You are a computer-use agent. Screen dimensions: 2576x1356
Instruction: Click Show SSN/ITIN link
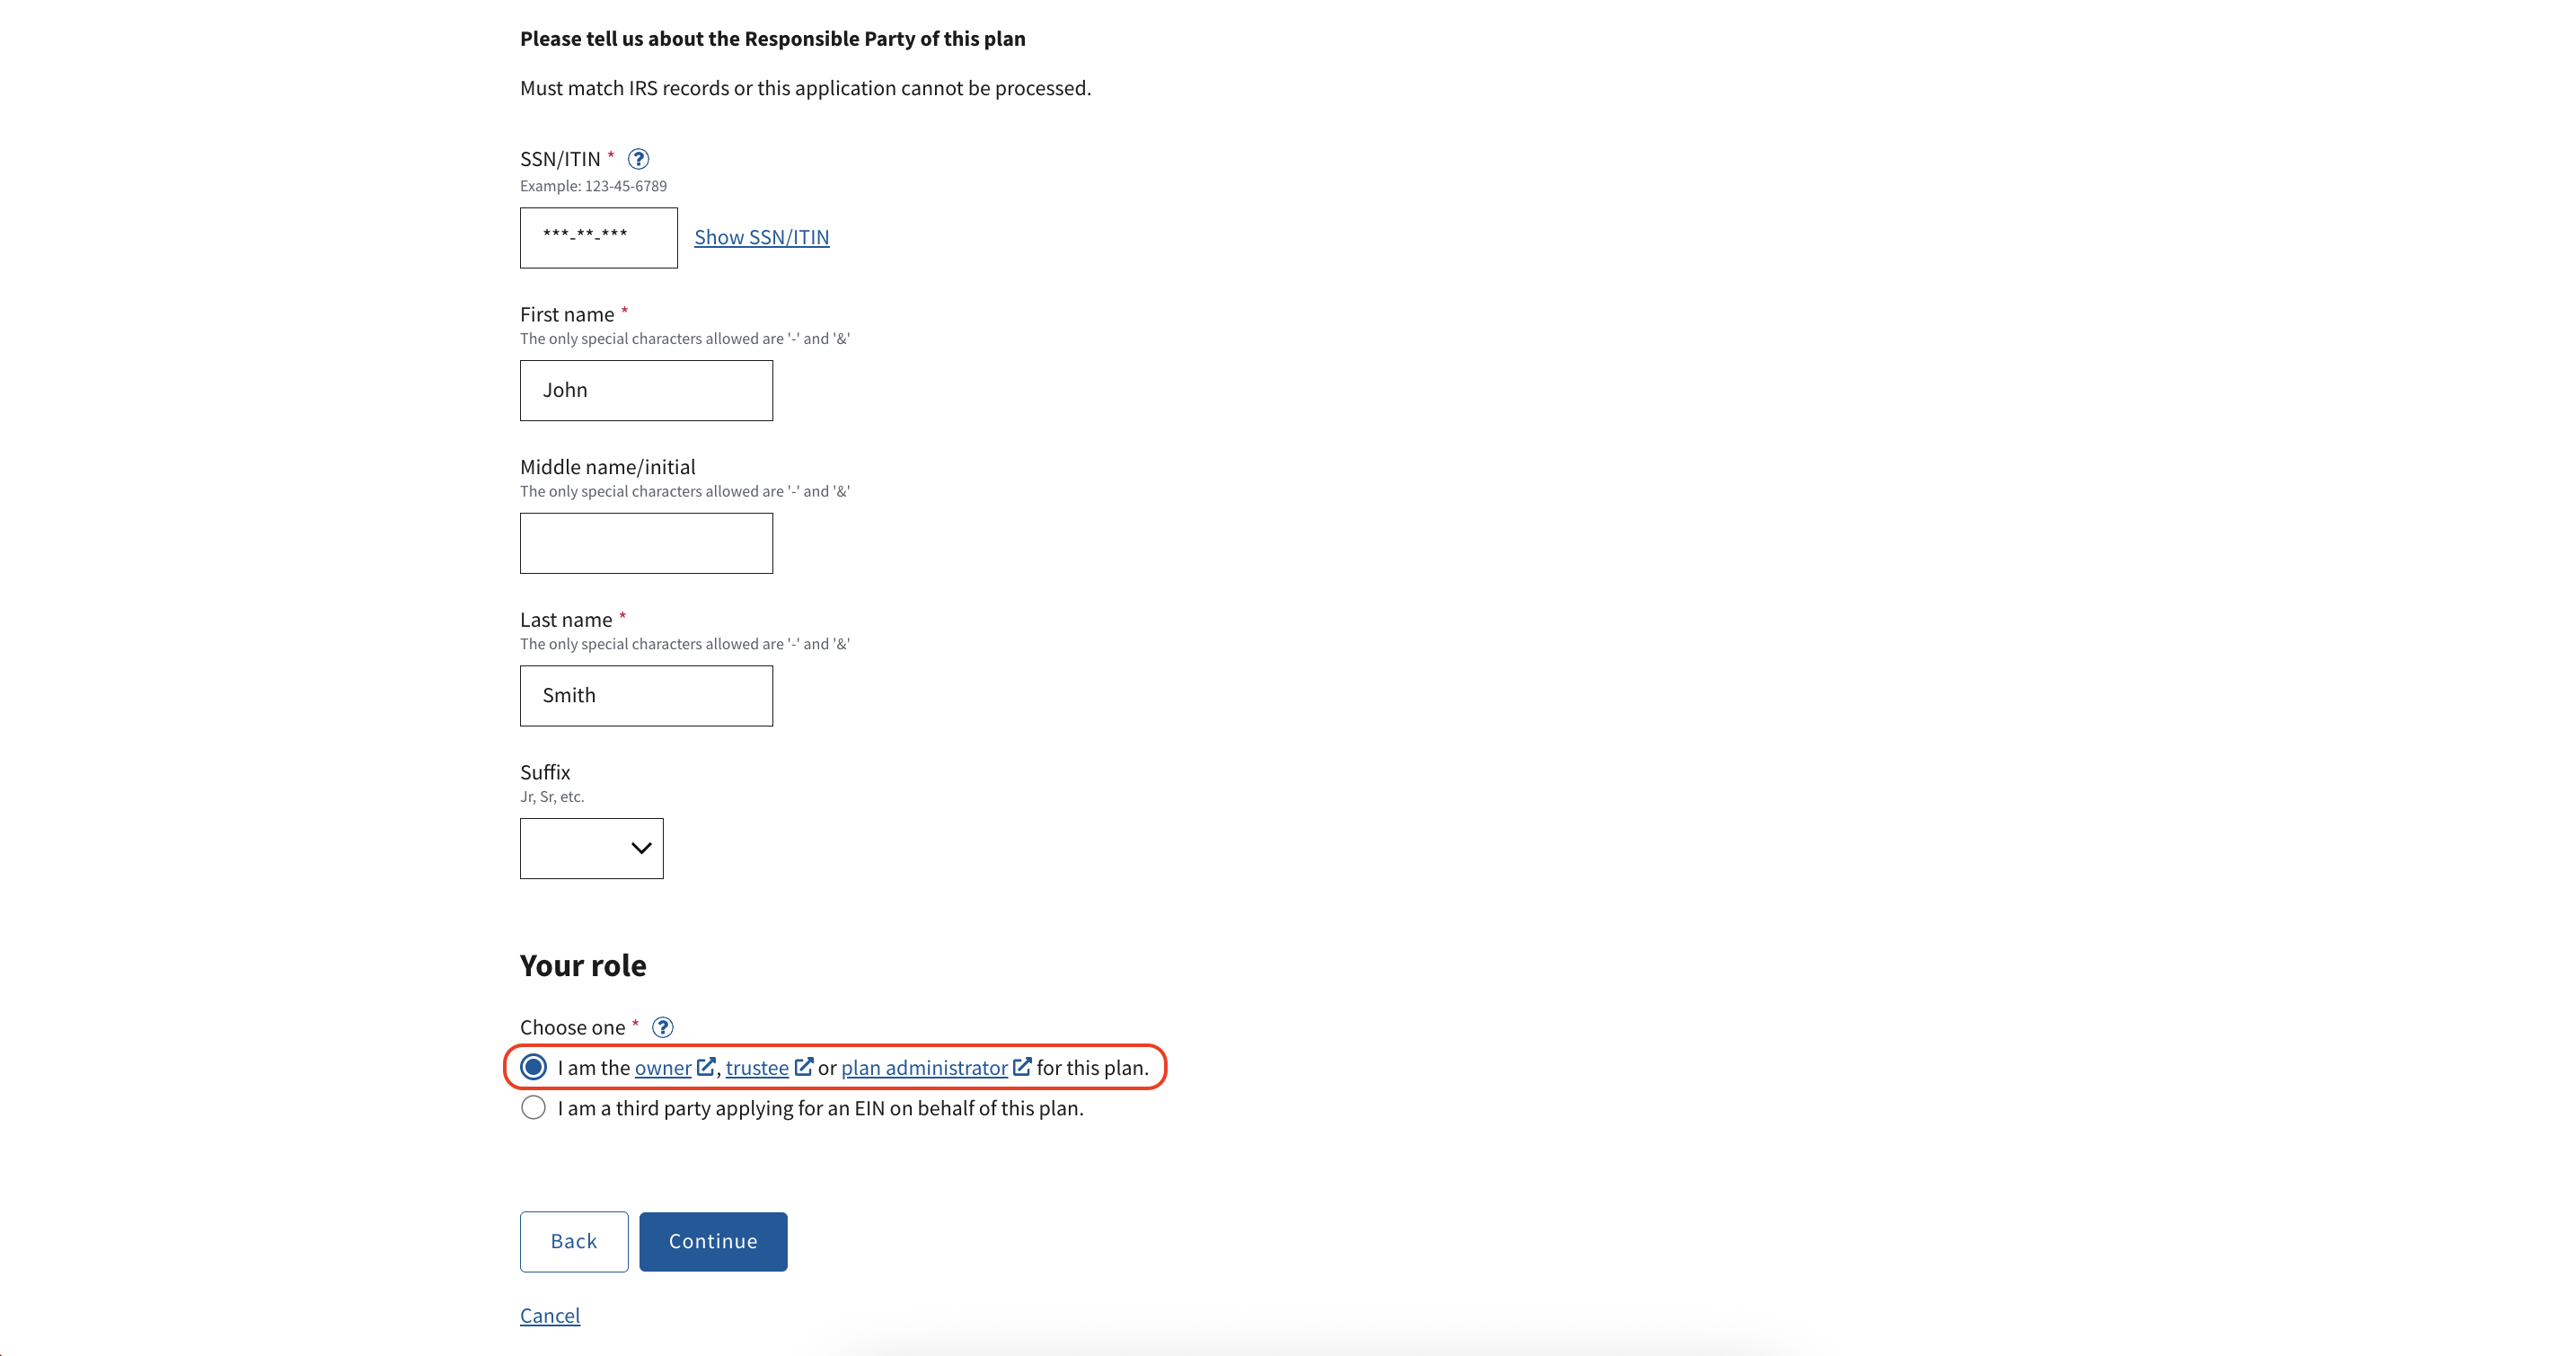click(761, 237)
